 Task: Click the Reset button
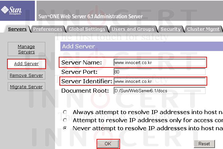pos(204,144)
